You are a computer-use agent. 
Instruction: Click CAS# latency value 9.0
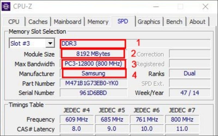point(112,129)
